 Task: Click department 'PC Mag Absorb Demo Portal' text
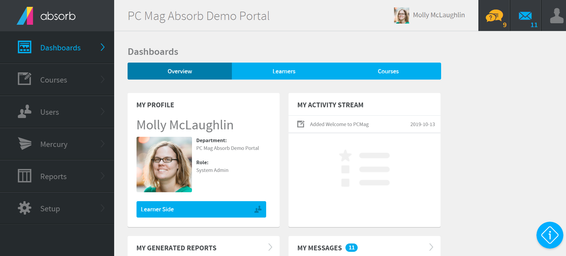(x=227, y=148)
